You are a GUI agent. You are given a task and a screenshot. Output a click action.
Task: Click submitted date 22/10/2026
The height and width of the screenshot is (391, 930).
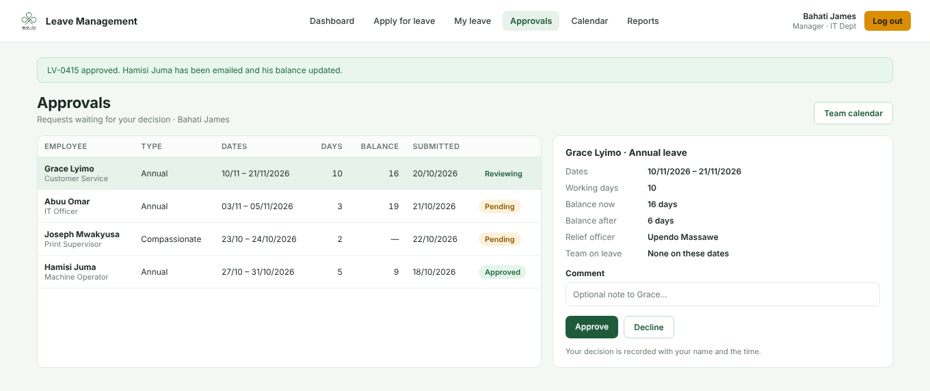(435, 239)
